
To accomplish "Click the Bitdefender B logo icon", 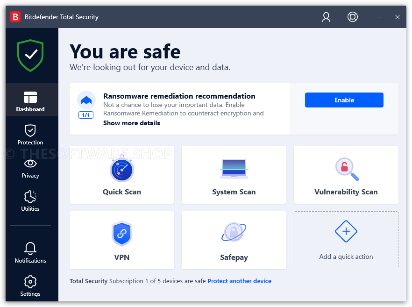I will pyautogui.click(x=15, y=17).
